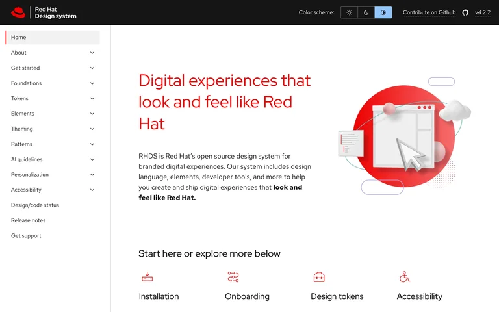Open Get started in sidebar
The image size is (499, 312).
pyautogui.click(x=25, y=68)
